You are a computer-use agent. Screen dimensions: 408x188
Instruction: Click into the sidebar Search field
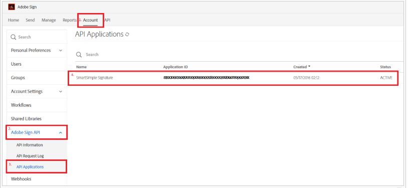coord(37,37)
